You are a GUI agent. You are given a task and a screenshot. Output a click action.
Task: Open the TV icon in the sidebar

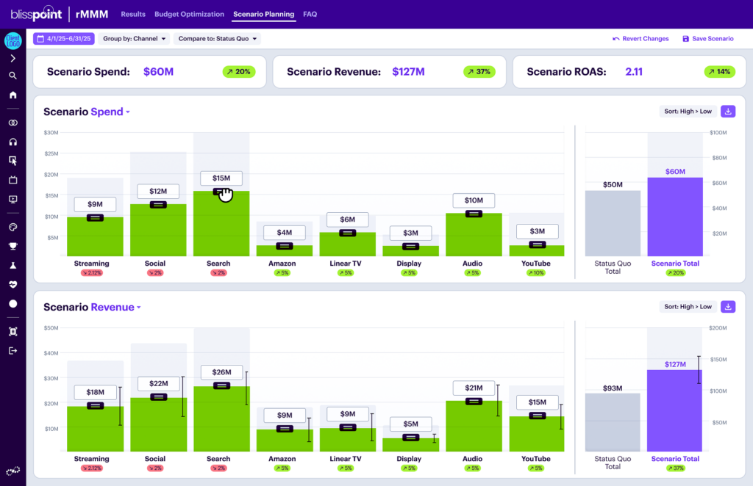tap(13, 180)
